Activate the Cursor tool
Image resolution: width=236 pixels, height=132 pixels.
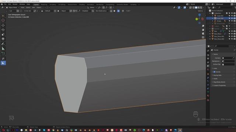pos(3,21)
